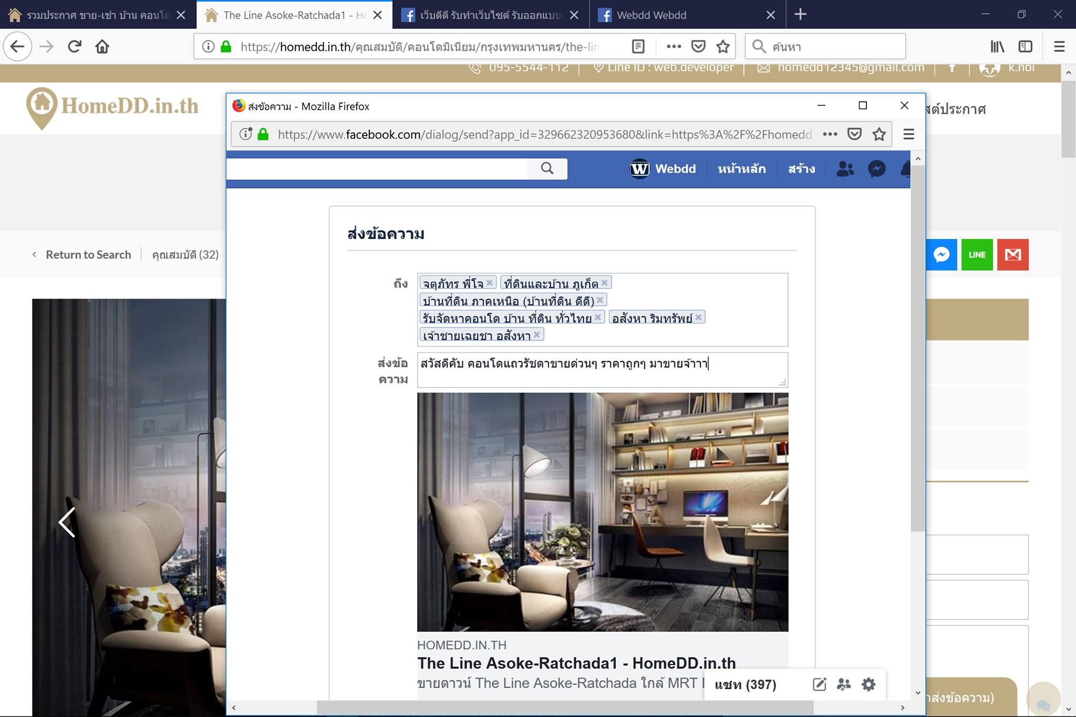Click condo preview image in dialog
The width and height of the screenshot is (1076, 717).
point(603,512)
